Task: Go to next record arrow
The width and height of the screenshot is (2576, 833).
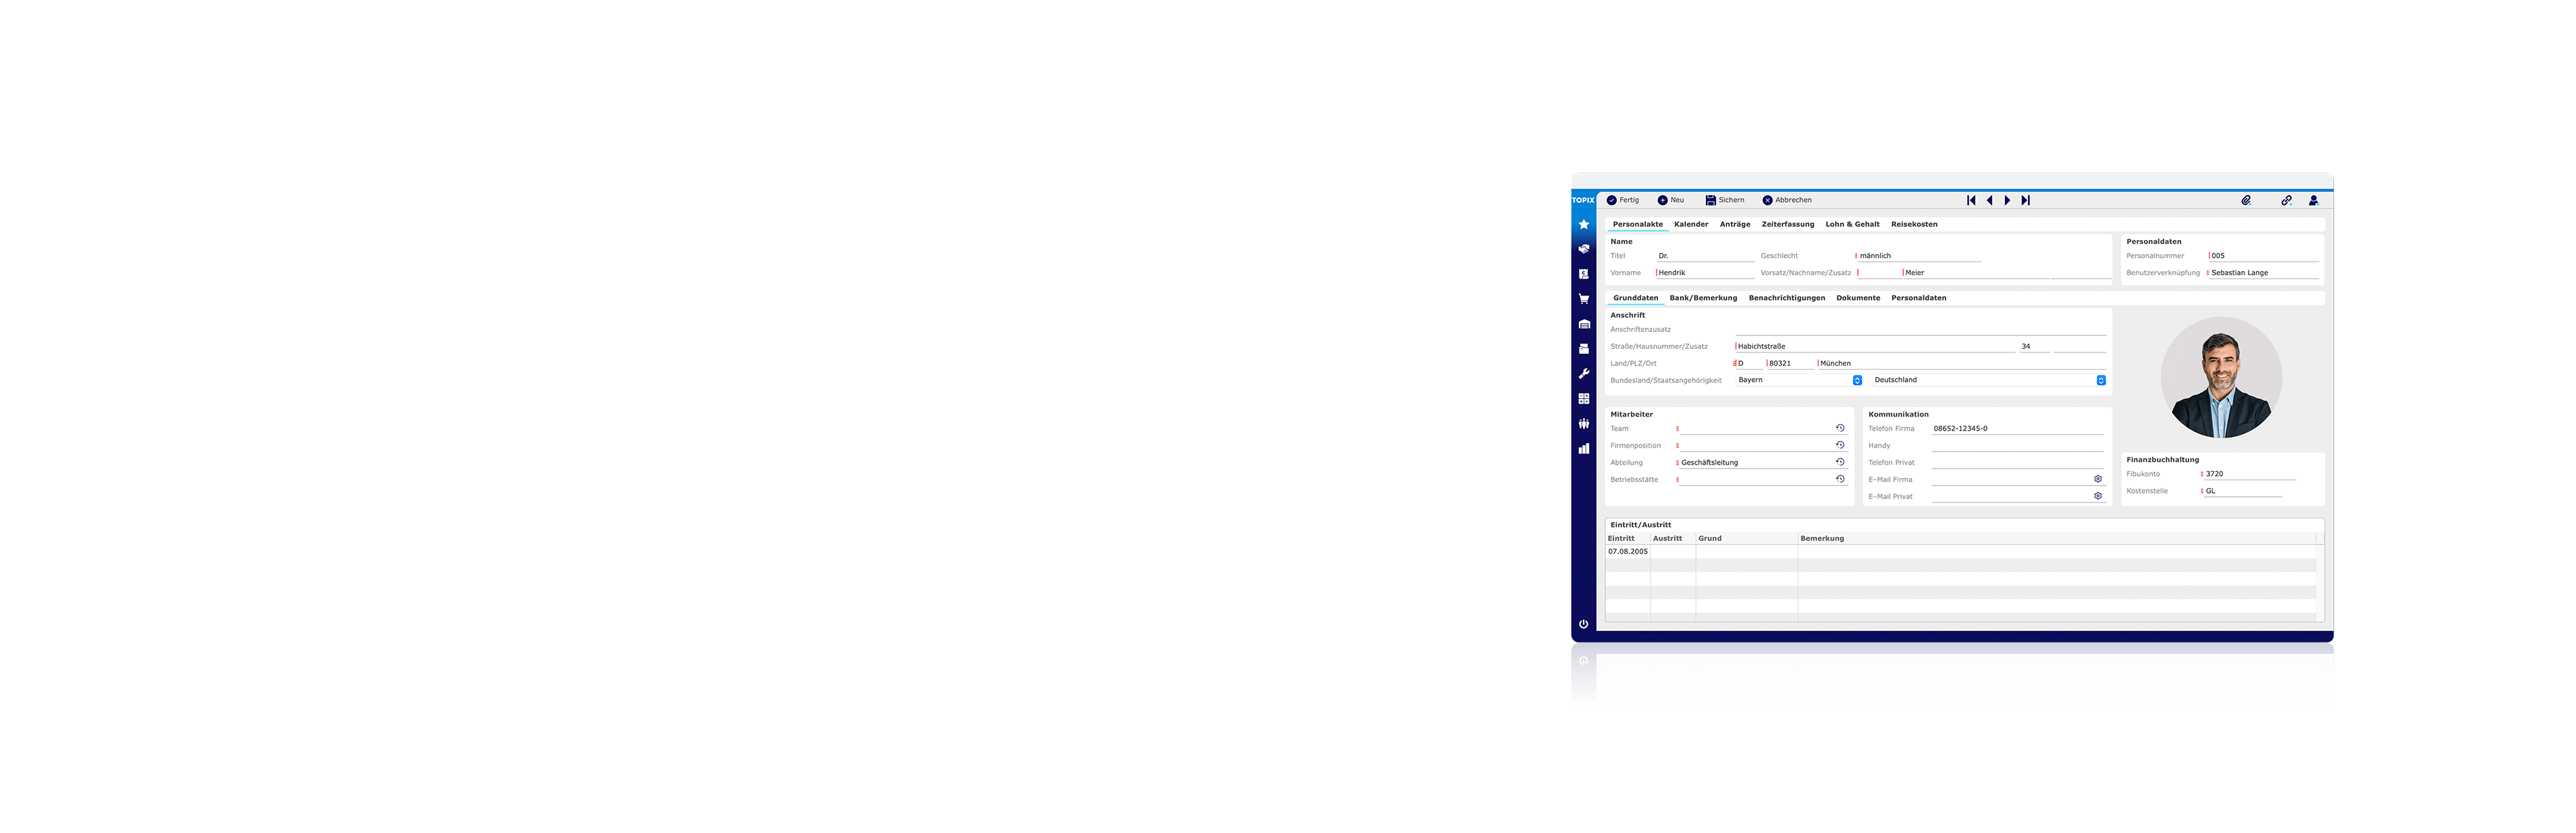Action: (2007, 200)
